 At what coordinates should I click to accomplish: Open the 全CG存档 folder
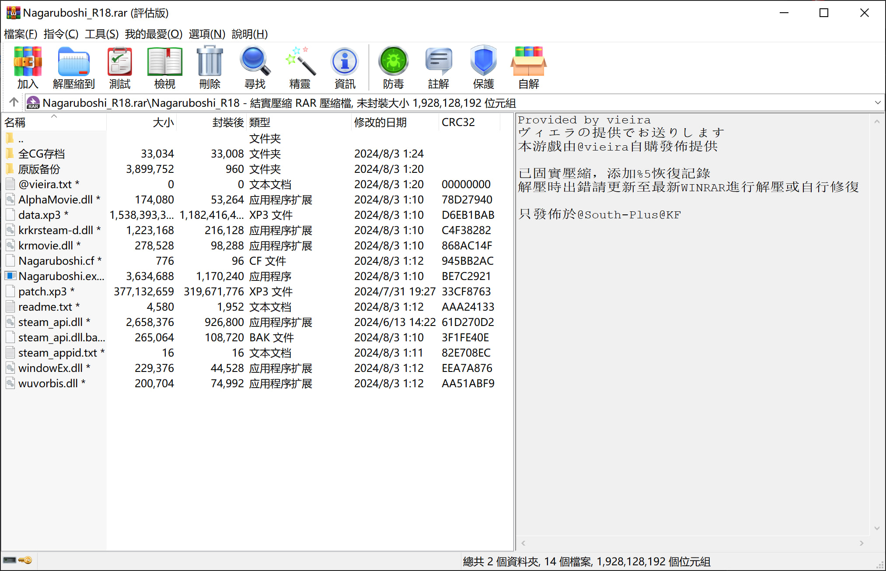[x=42, y=154]
